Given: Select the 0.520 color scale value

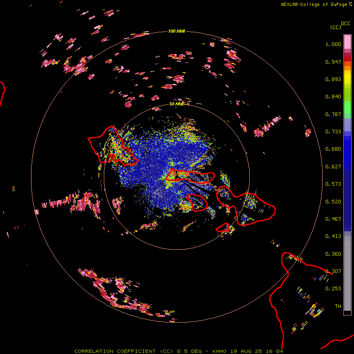Looking at the screenshot, I should click(333, 202).
